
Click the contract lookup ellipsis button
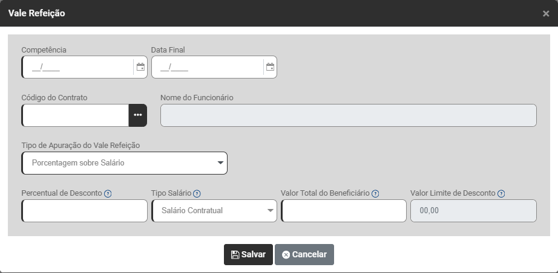click(x=138, y=115)
